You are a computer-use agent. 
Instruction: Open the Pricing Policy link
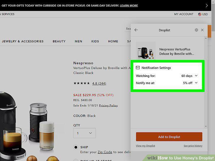point(108,106)
